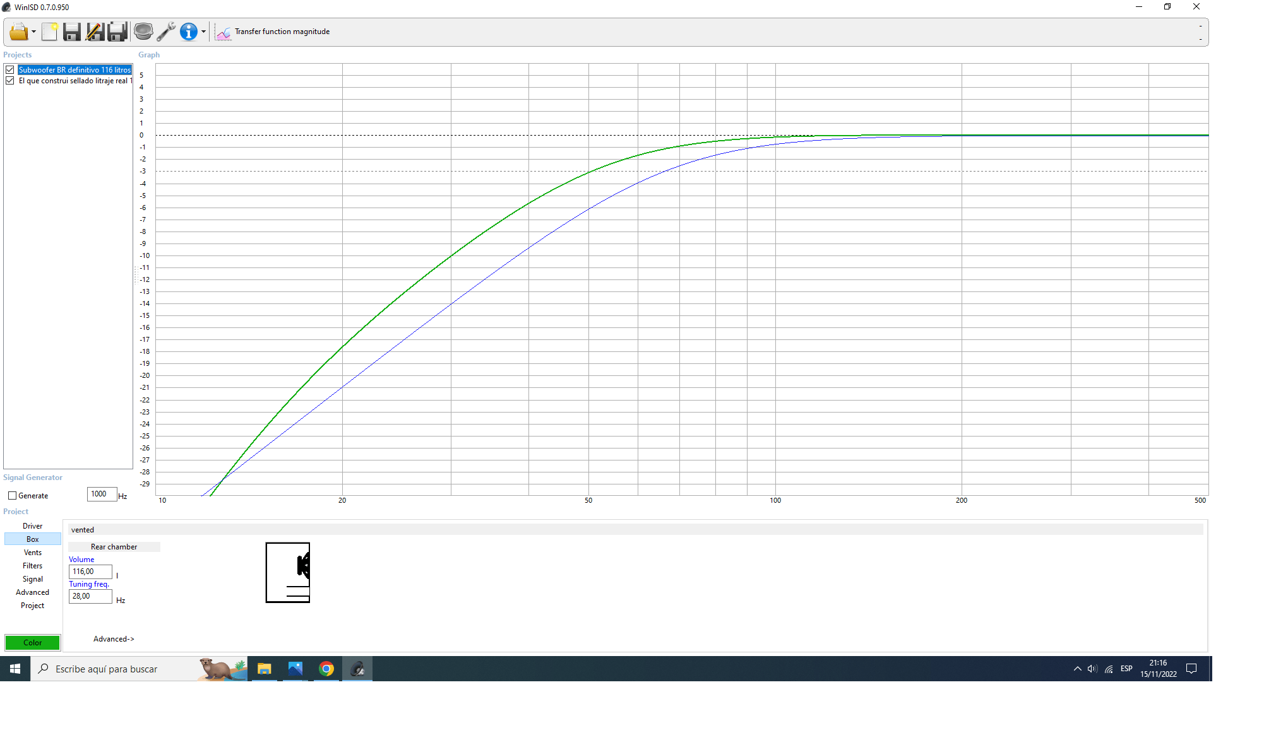Image resolution: width=1288 pixels, height=733 pixels.
Task: Switch to the Filters tab
Action: point(33,566)
